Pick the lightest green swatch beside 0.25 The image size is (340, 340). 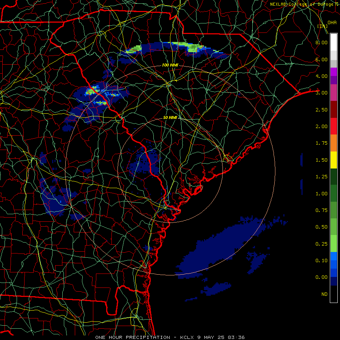click(334, 244)
